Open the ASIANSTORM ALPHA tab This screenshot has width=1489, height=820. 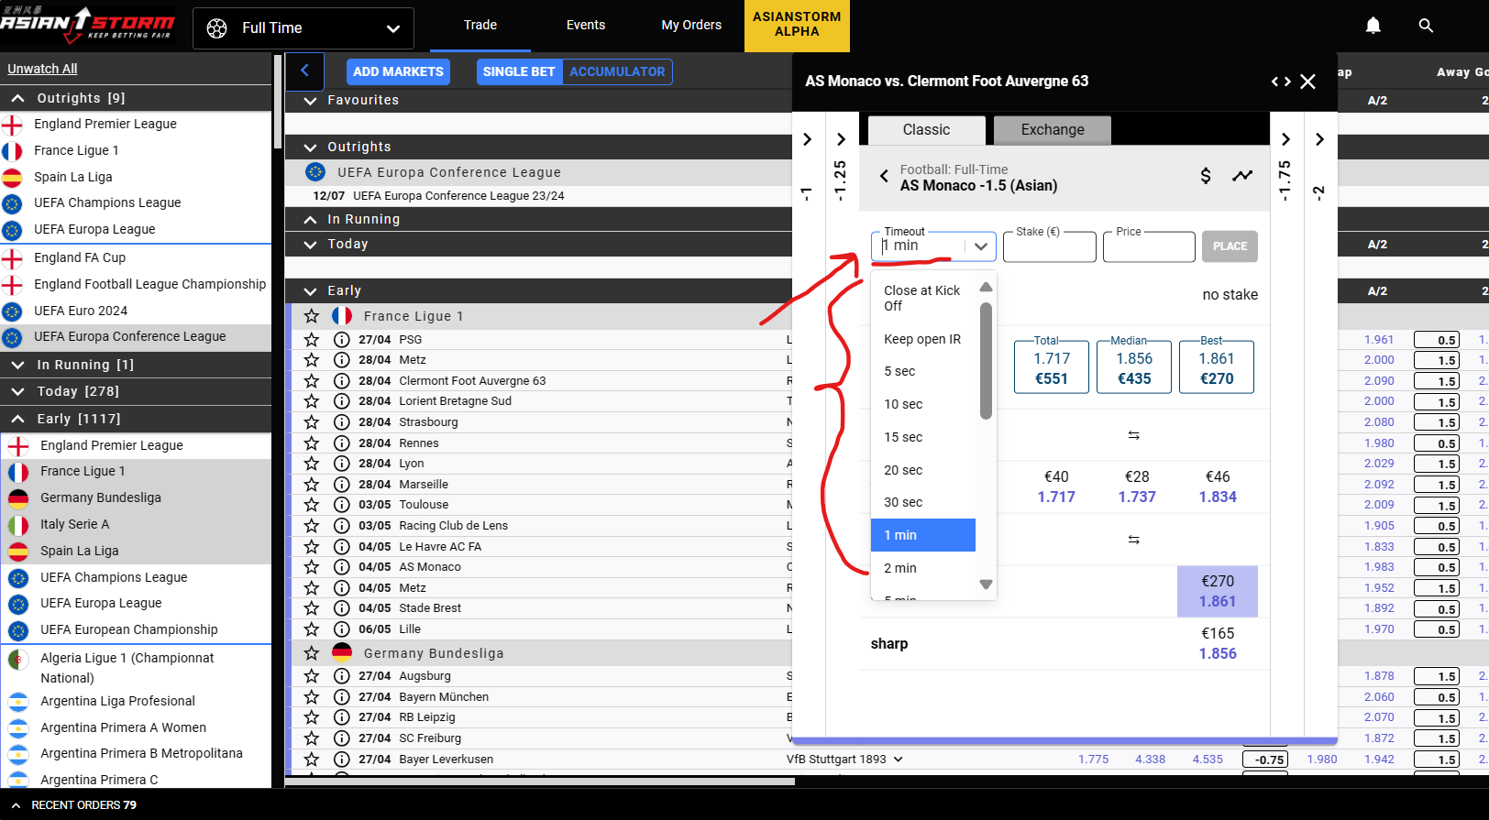tap(797, 26)
